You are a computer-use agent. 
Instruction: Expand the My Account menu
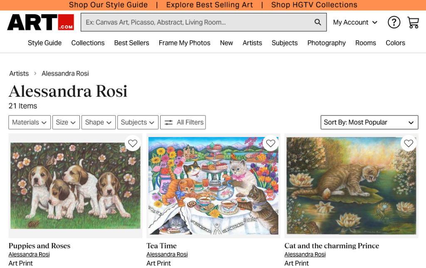355,22
